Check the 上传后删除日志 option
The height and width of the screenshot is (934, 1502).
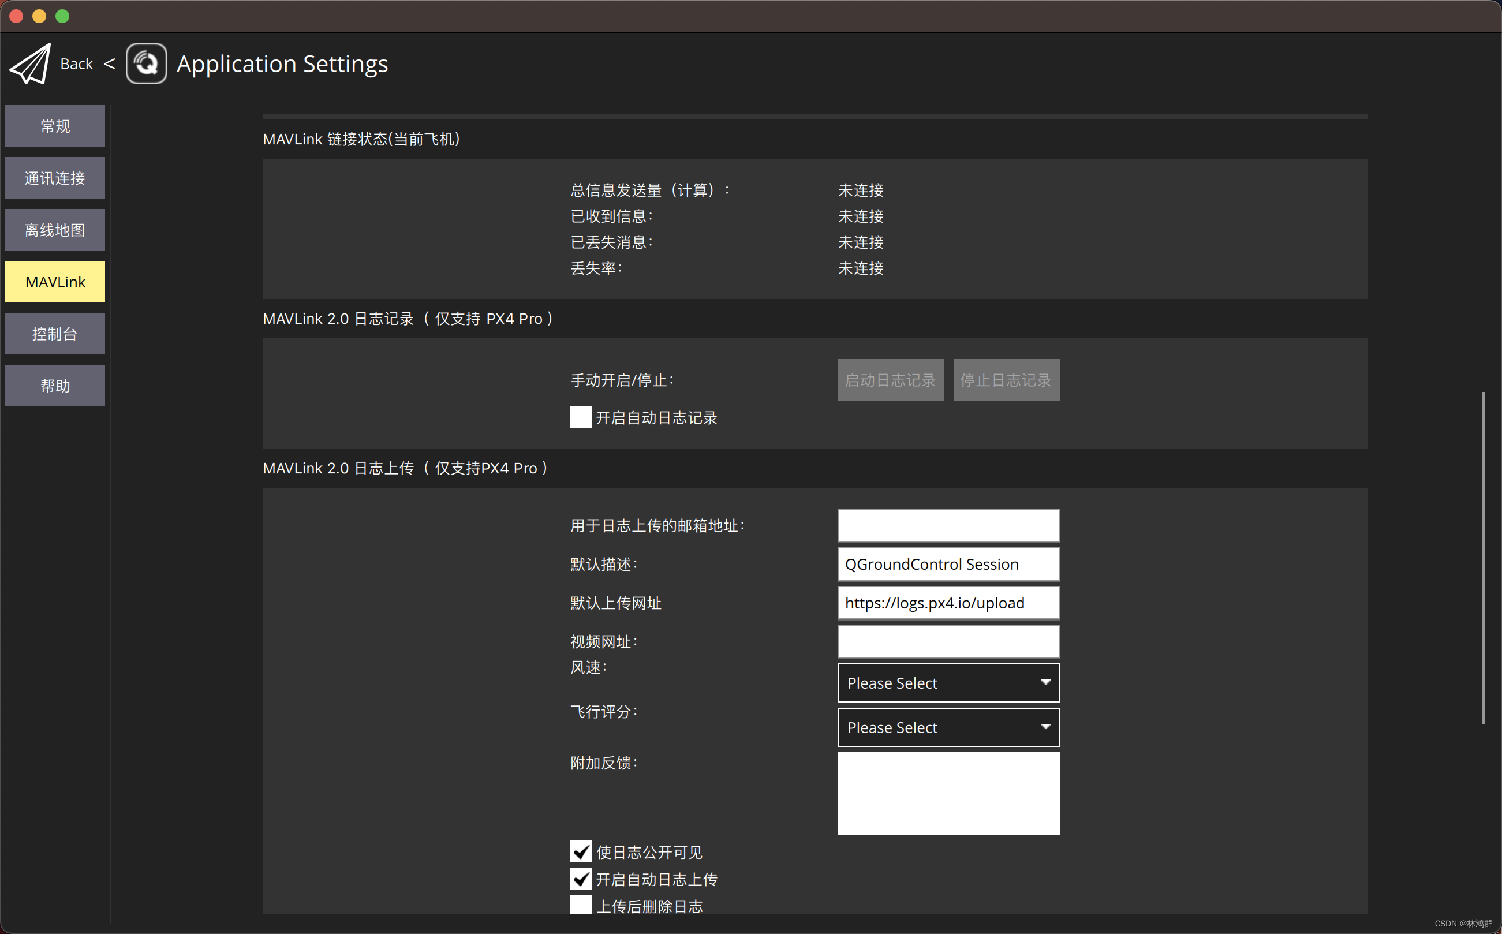coord(580,905)
